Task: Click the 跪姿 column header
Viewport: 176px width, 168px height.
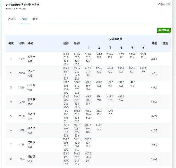Action: (x=66, y=43)
